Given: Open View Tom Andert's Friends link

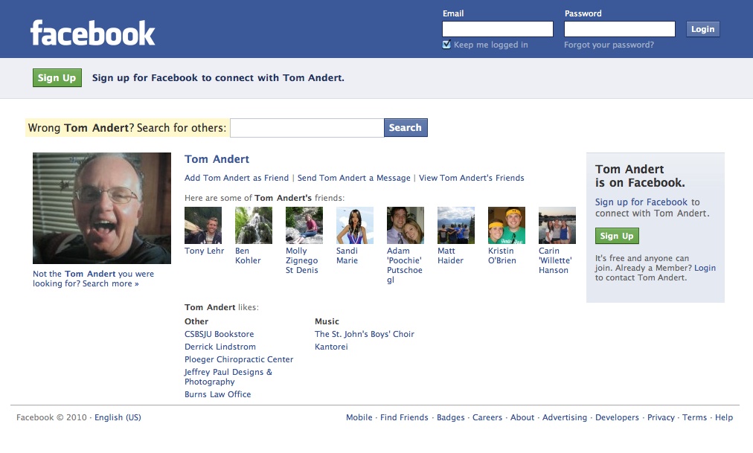Looking at the screenshot, I should [x=472, y=178].
